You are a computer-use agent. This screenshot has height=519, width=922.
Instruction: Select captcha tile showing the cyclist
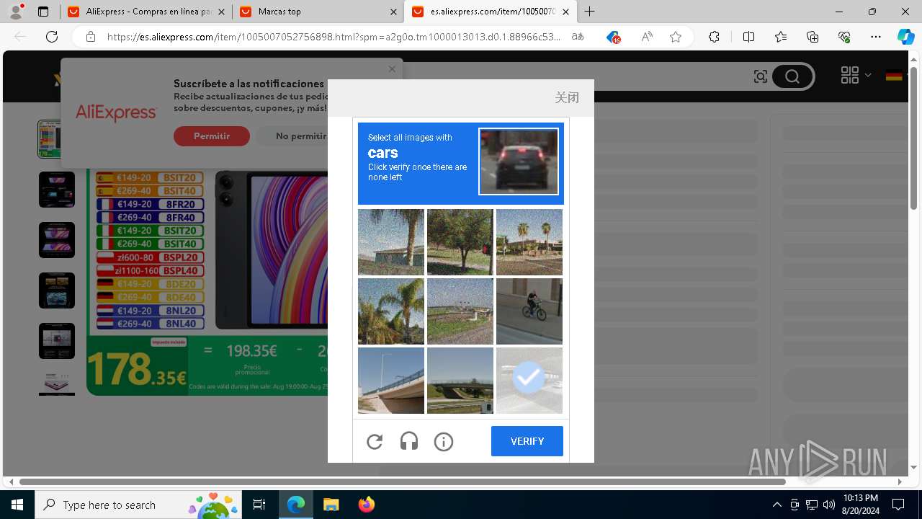point(529,311)
